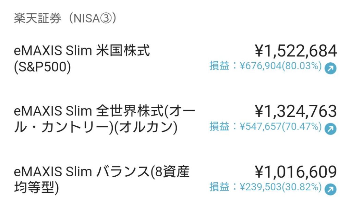Click the arrow icon beside All Country profit

coord(330,129)
